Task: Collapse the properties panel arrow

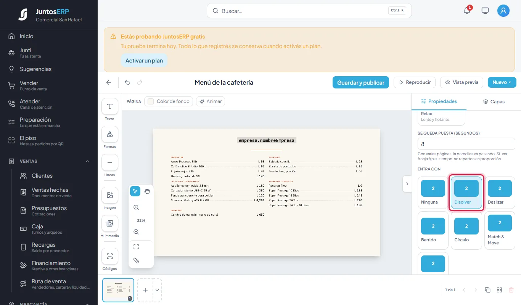Action: pos(407,184)
